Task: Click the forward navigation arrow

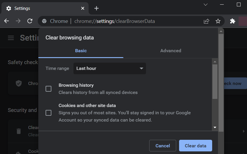Action: point(18,21)
